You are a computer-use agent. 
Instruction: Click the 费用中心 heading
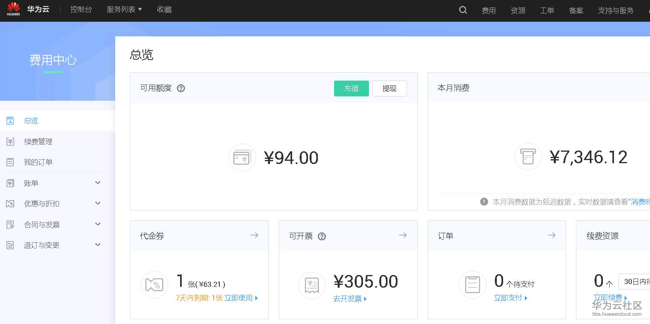click(x=53, y=60)
